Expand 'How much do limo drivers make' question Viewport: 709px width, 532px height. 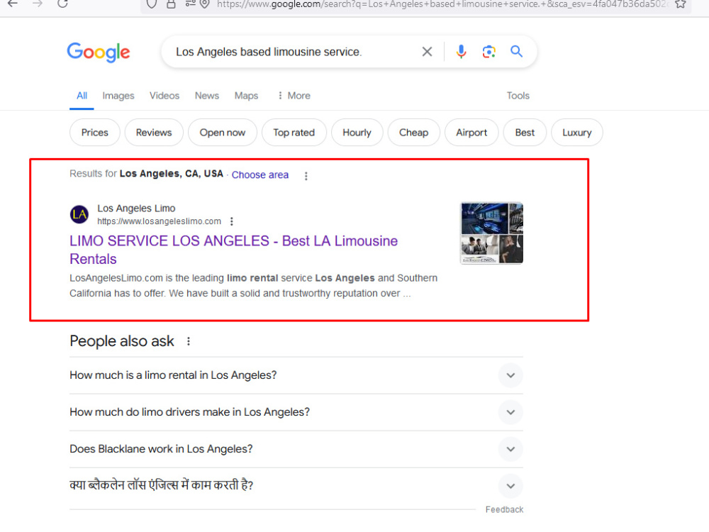point(296,413)
